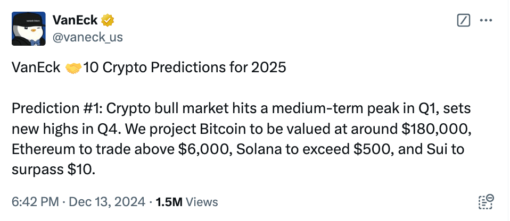510x221 pixels.
Task: Open Grok explanation via the slashed-square icon
Action: (x=464, y=21)
